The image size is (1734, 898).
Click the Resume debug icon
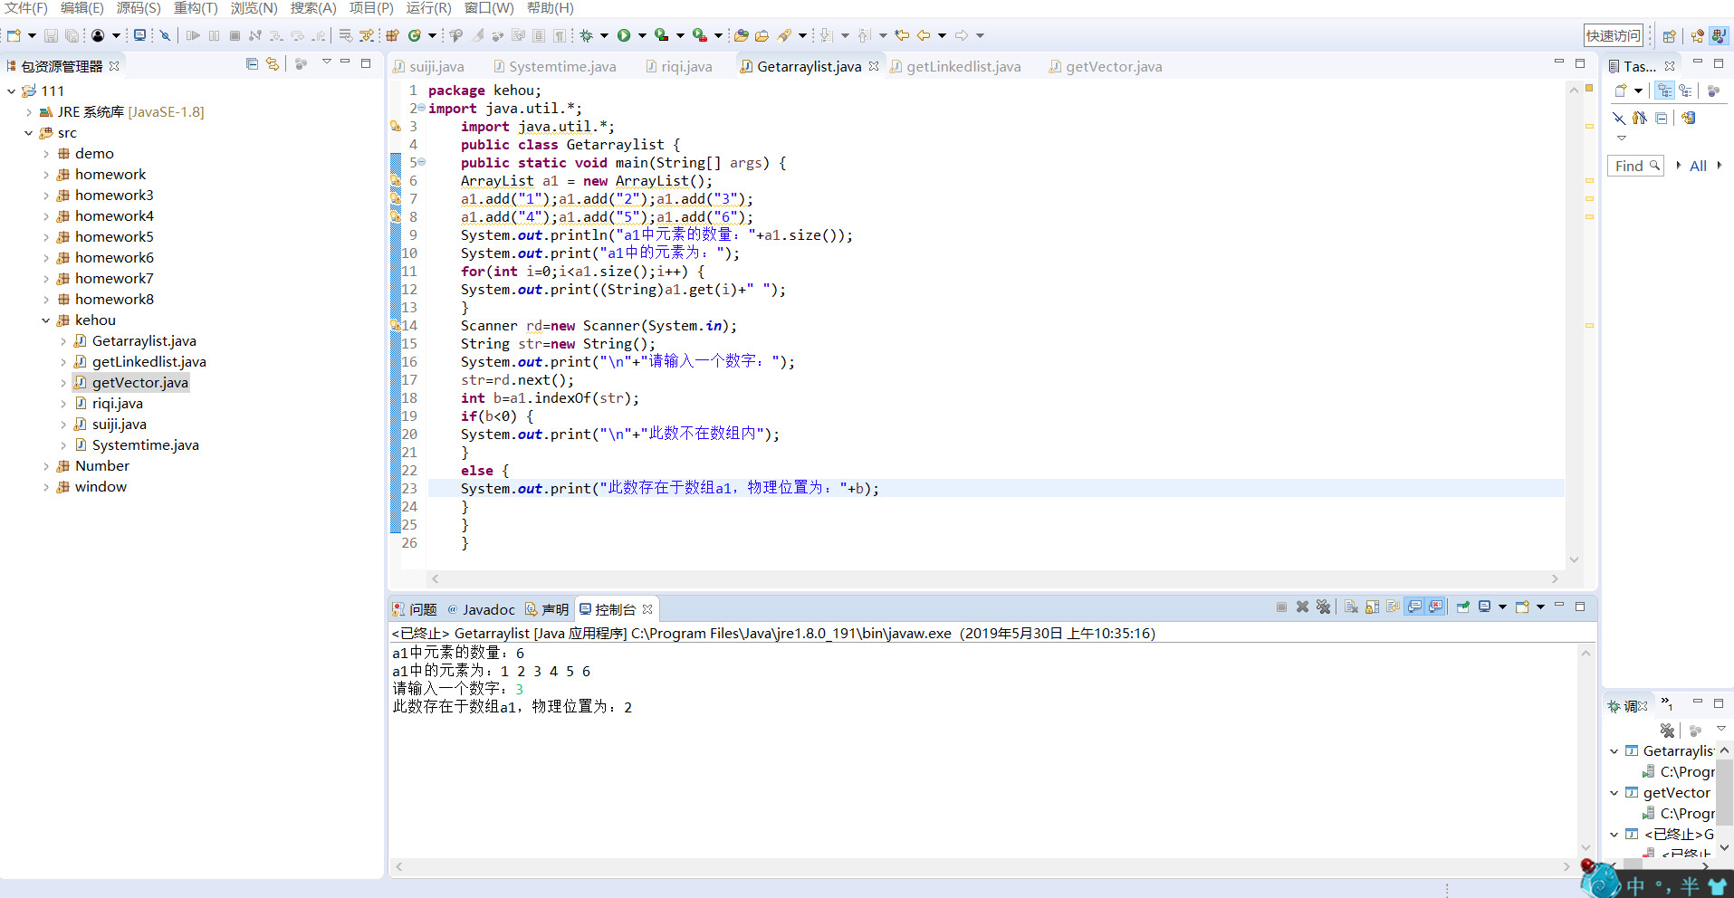coord(193,35)
